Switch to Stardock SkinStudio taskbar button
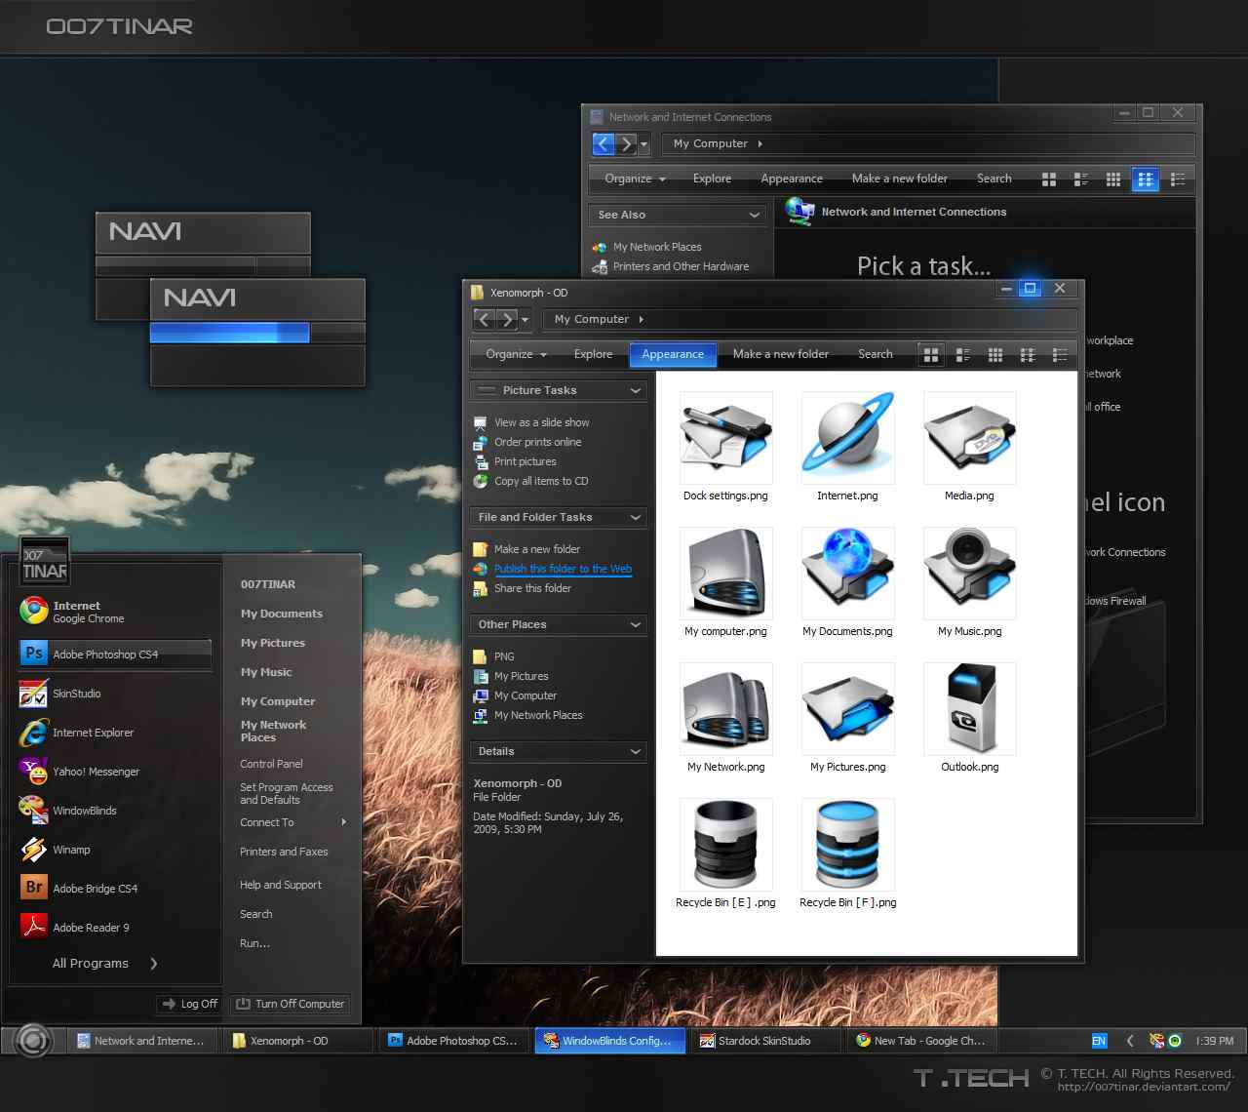 click(765, 1041)
